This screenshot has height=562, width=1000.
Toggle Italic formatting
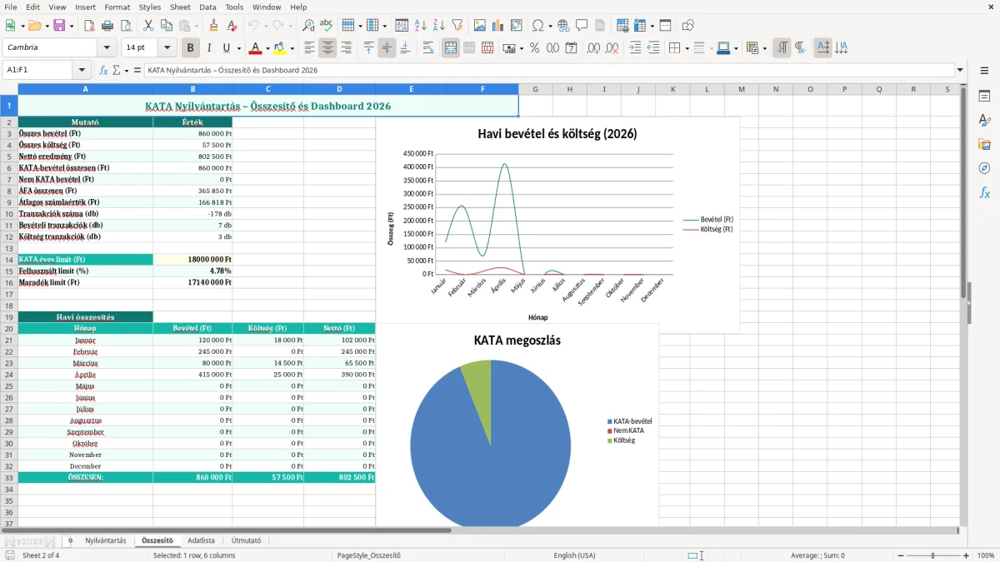(x=208, y=48)
